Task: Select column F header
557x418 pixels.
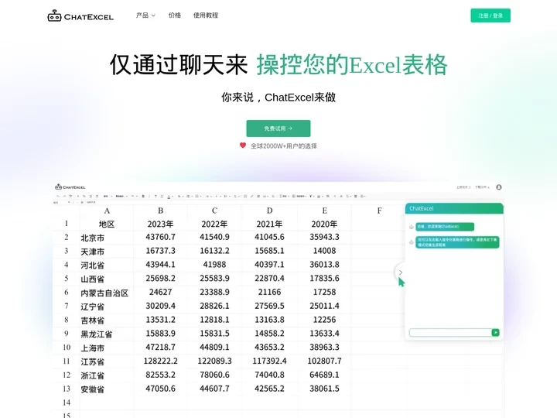Action: coord(379,211)
